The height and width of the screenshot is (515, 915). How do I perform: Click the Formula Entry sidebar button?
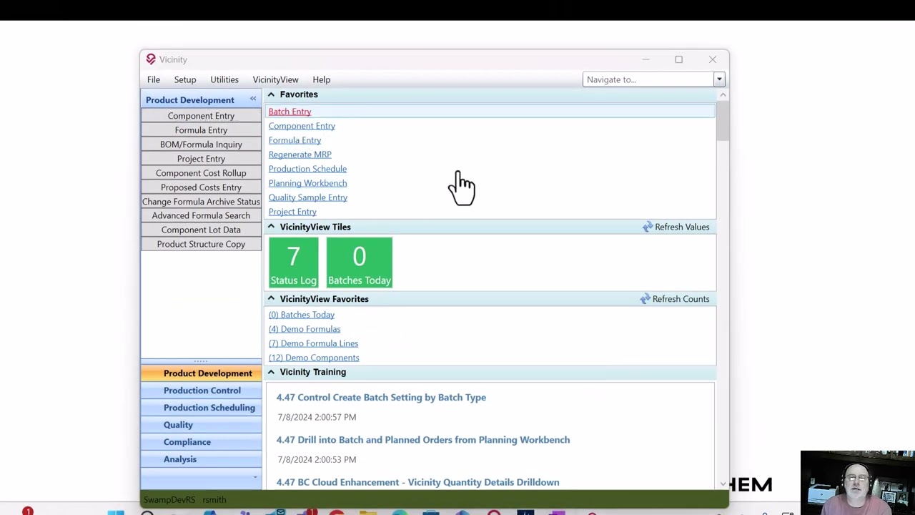coord(201,130)
